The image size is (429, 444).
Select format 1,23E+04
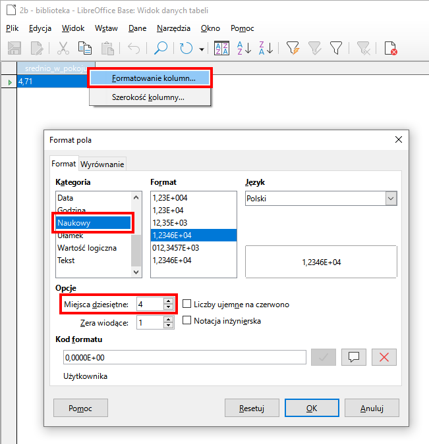tap(194, 210)
